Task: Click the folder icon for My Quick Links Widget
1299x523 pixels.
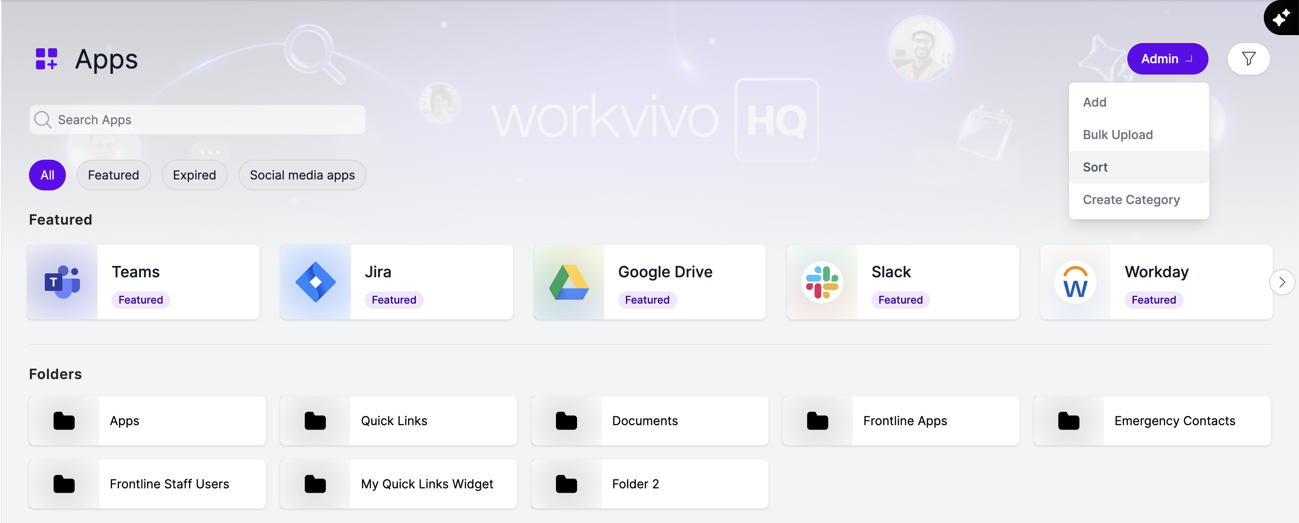Action: 315,484
